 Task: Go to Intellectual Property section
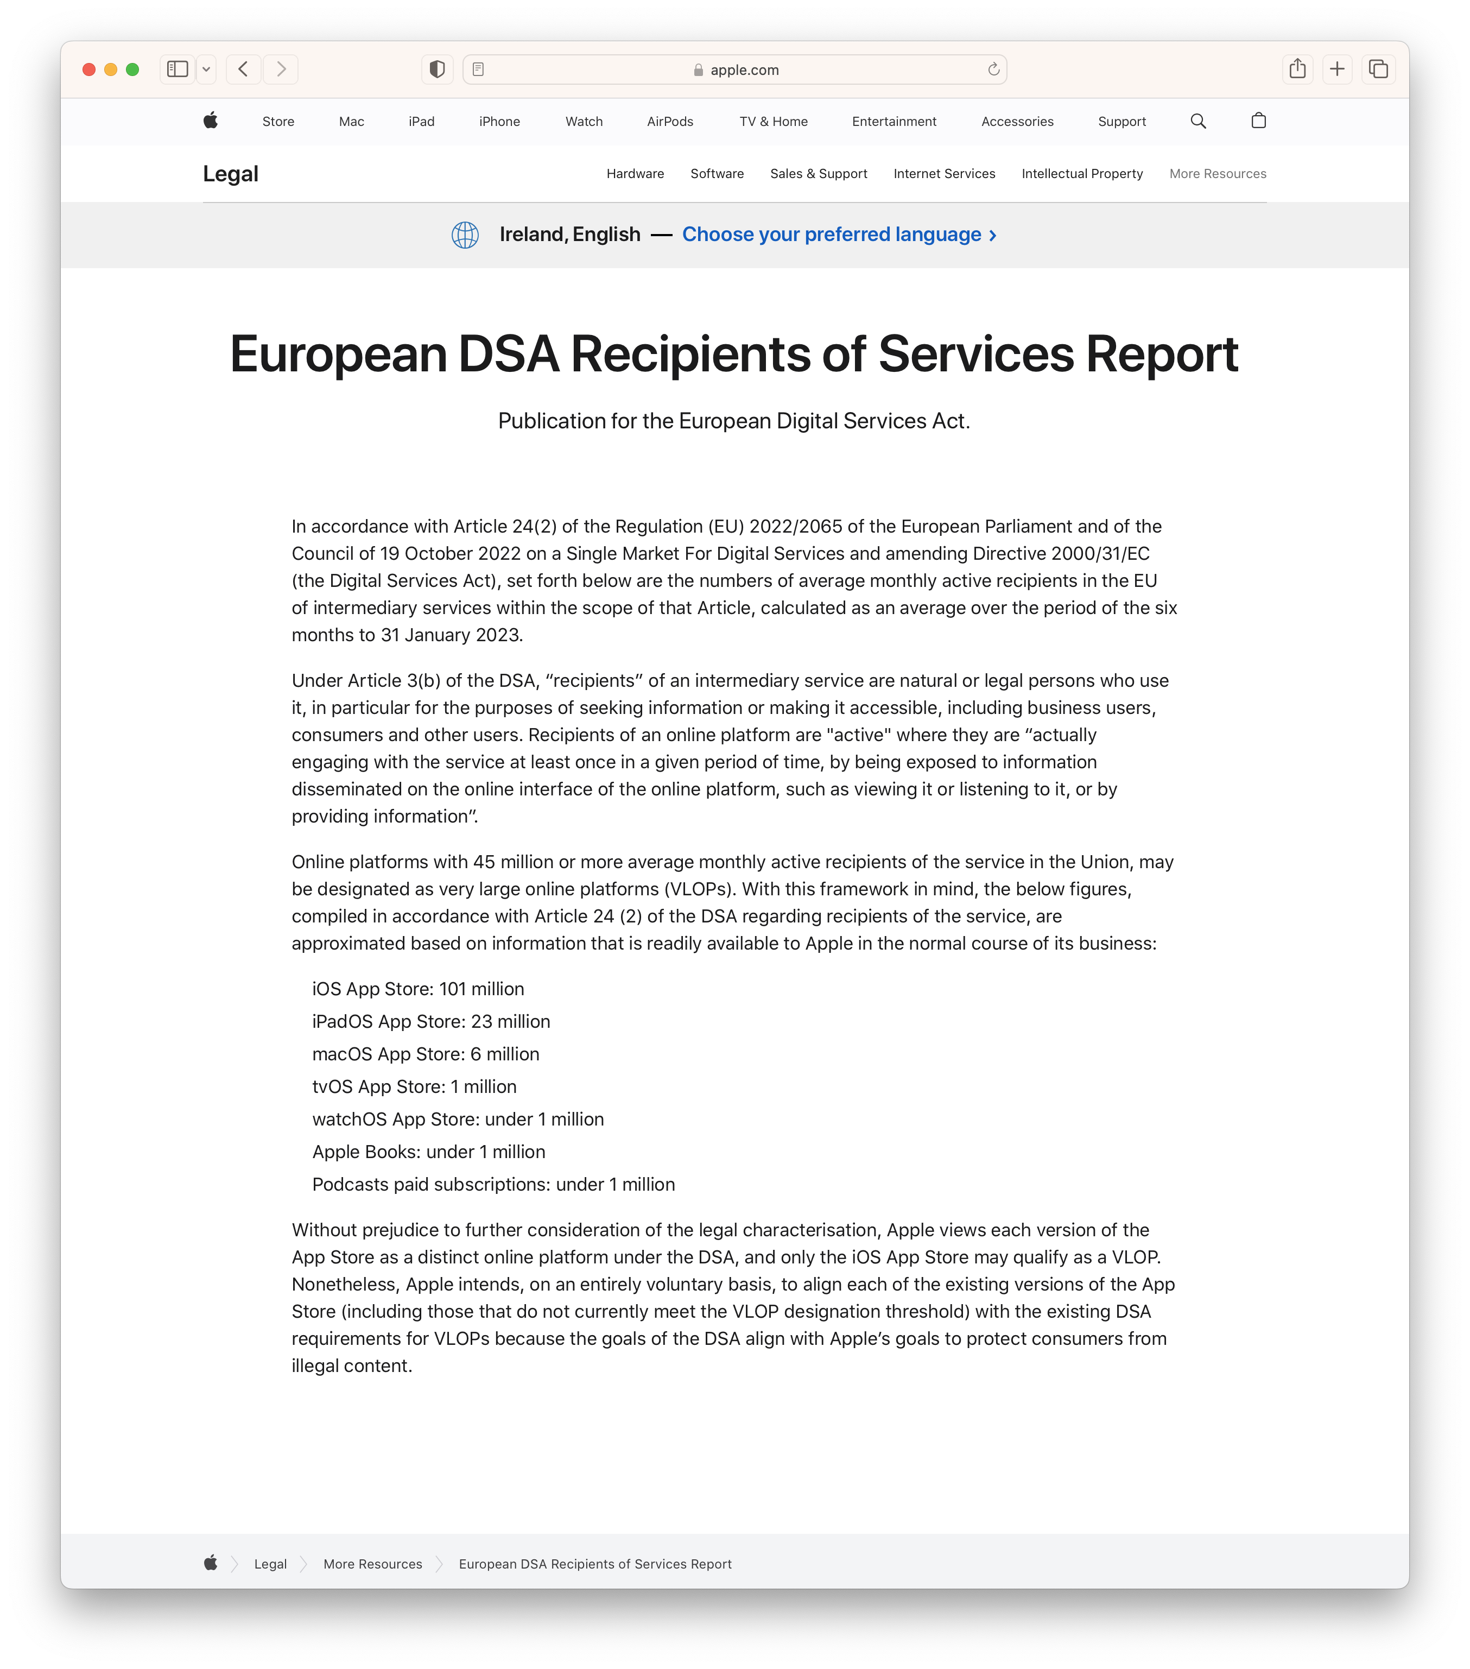[x=1082, y=174]
